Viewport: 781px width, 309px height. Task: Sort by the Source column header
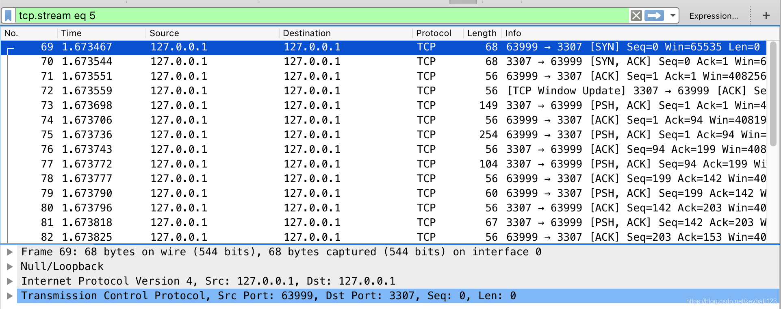point(212,33)
